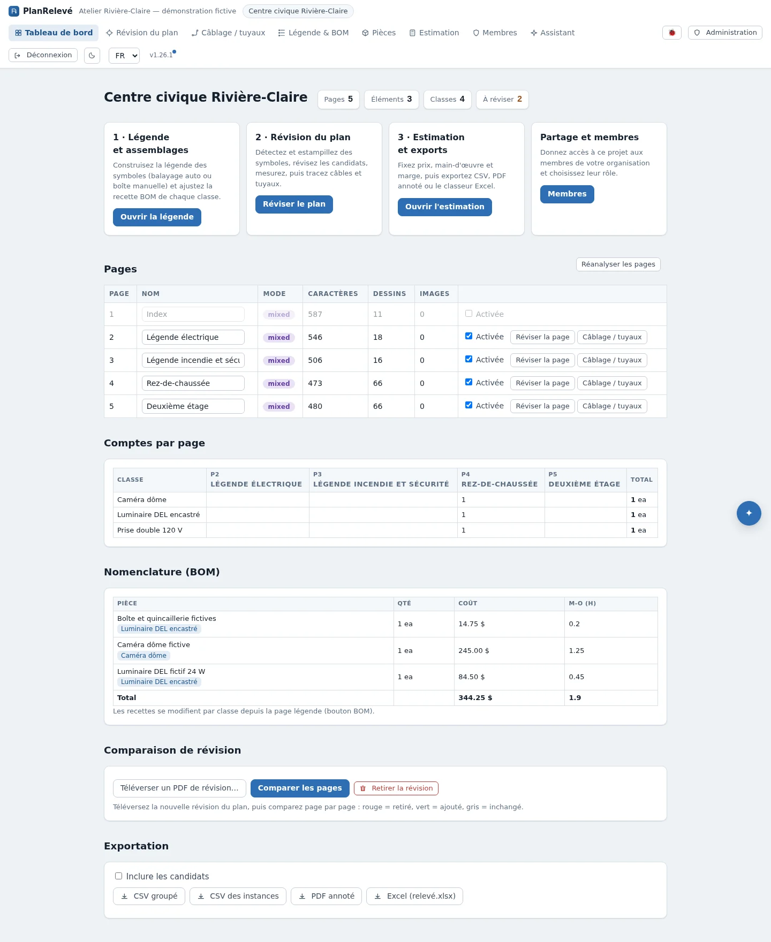The image size is (771, 942).
Task: Click the bug report icon button
Action: 672,33
